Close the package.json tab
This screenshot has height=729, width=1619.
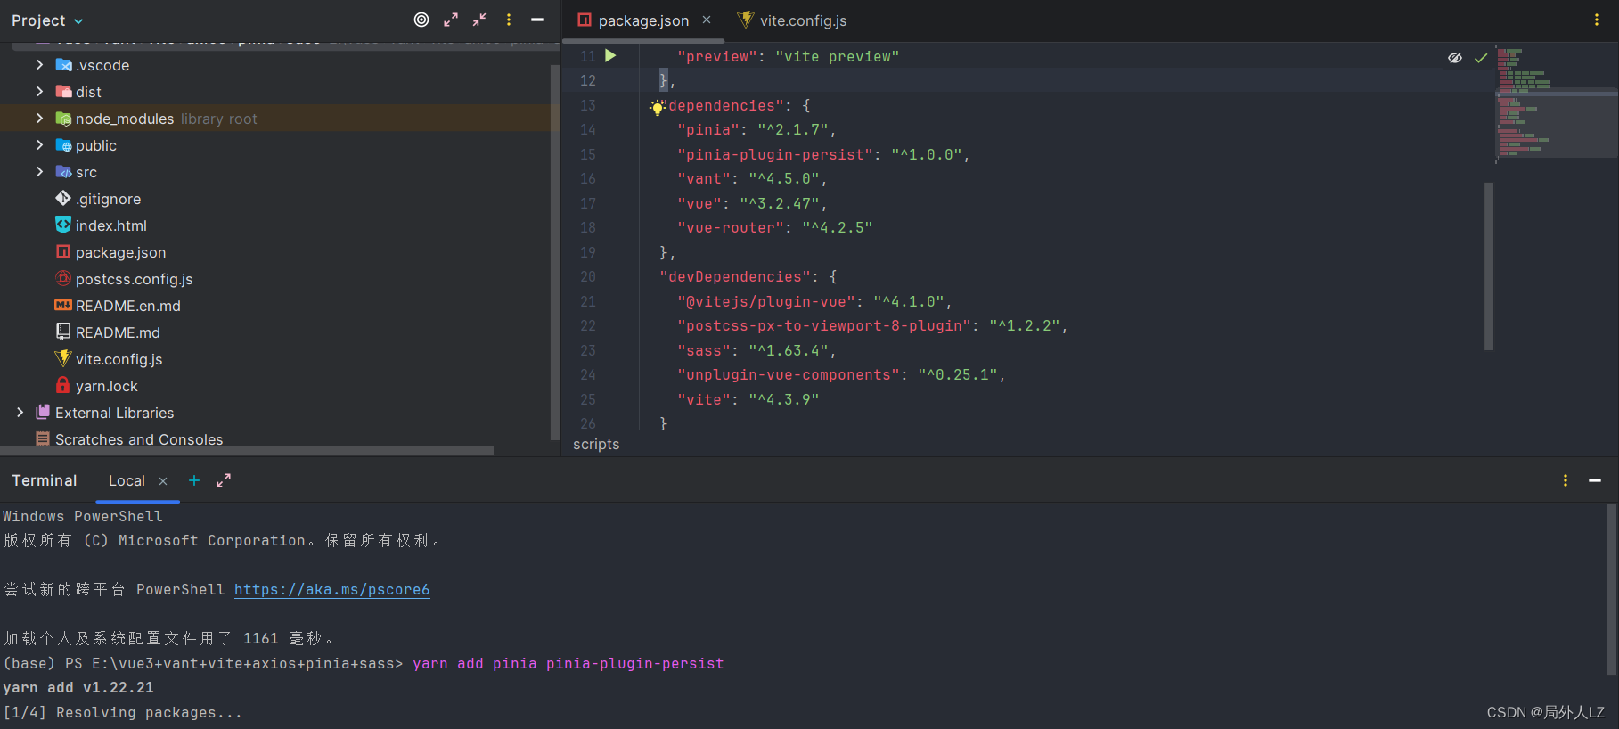tap(707, 20)
